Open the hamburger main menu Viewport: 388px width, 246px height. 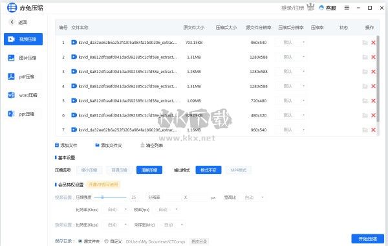347,8
